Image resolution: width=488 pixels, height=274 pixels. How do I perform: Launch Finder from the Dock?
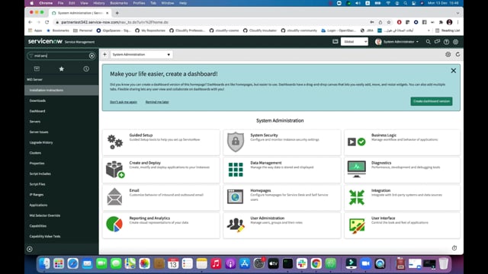click(44, 264)
